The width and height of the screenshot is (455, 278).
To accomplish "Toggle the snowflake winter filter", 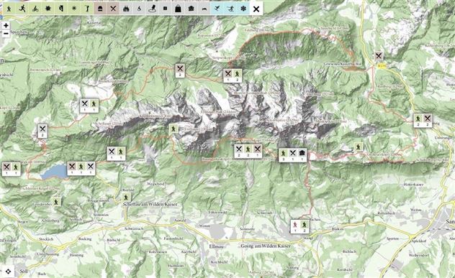I will 243,9.
